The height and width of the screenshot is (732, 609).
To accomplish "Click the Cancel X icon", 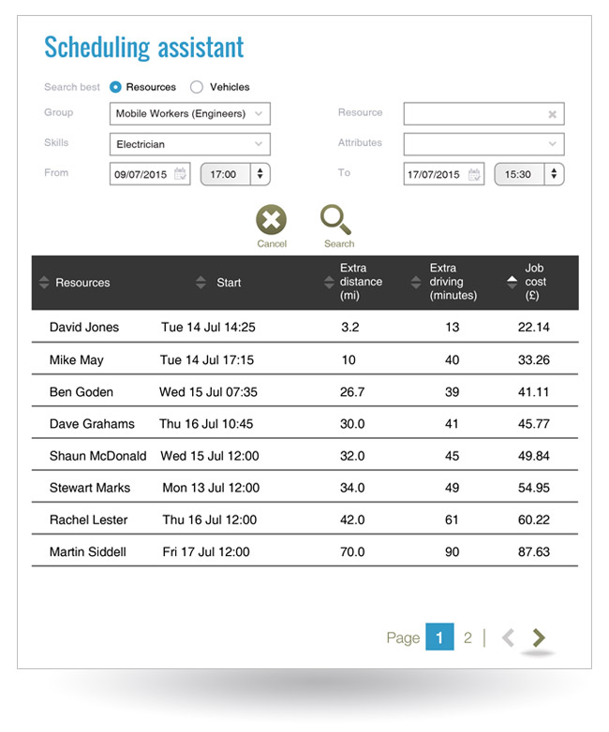I will [271, 221].
